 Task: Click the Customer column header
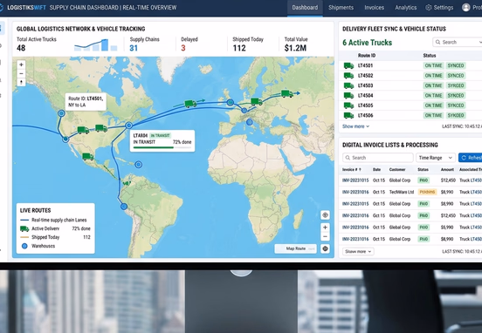click(397, 169)
